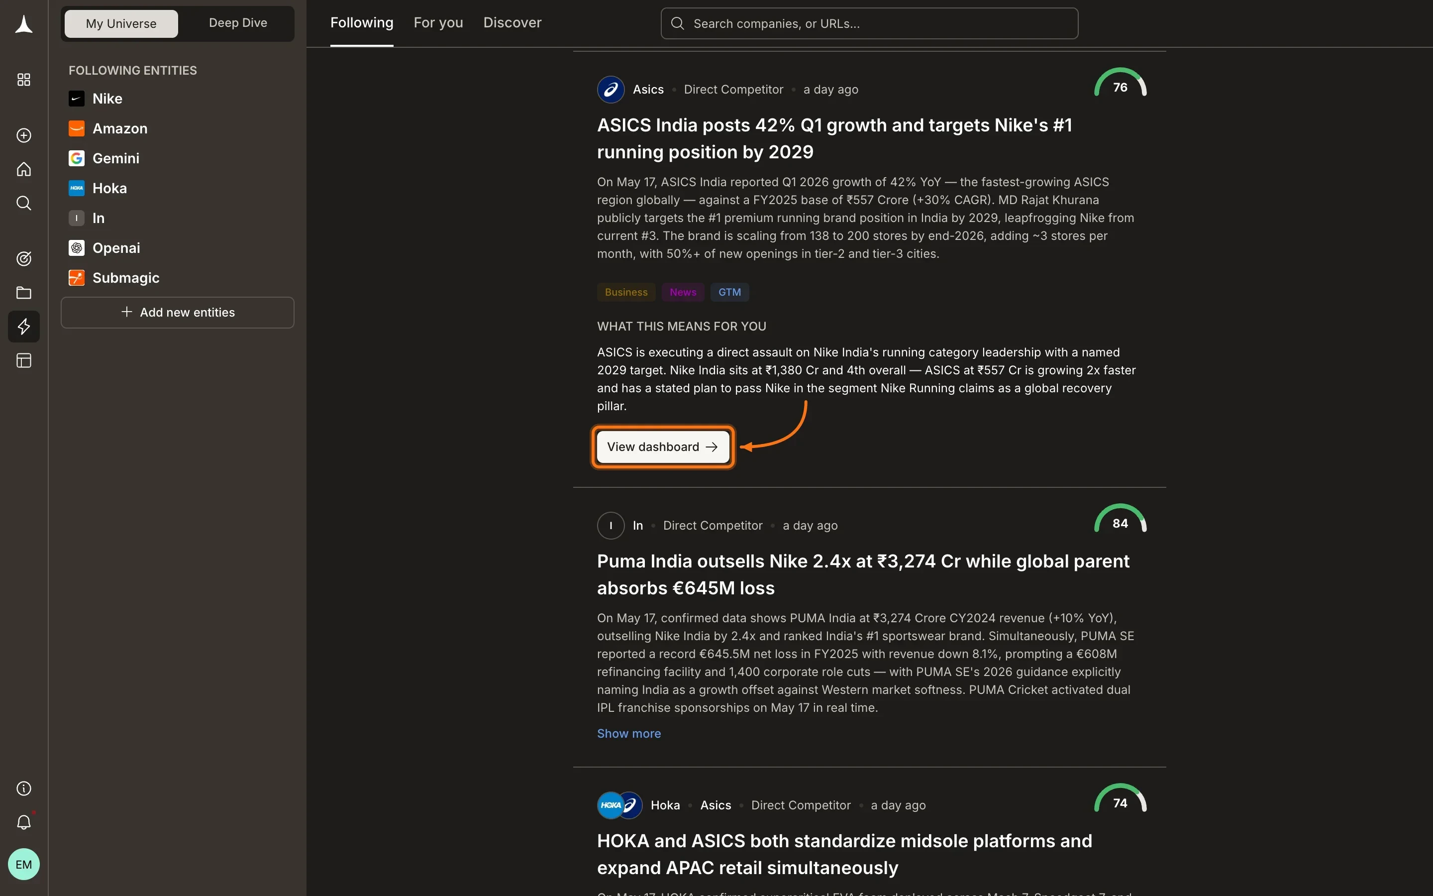Focus the Search companies or URLs field
The image size is (1433, 896).
click(869, 24)
